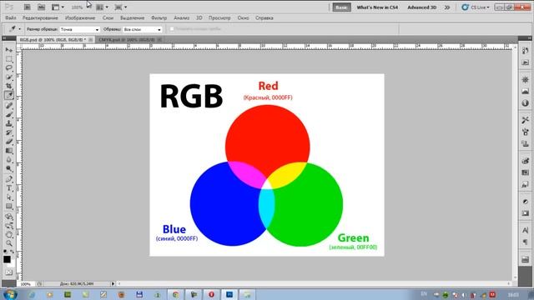Open the foreground color picker
The image size is (534, 300).
(x=7, y=259)
